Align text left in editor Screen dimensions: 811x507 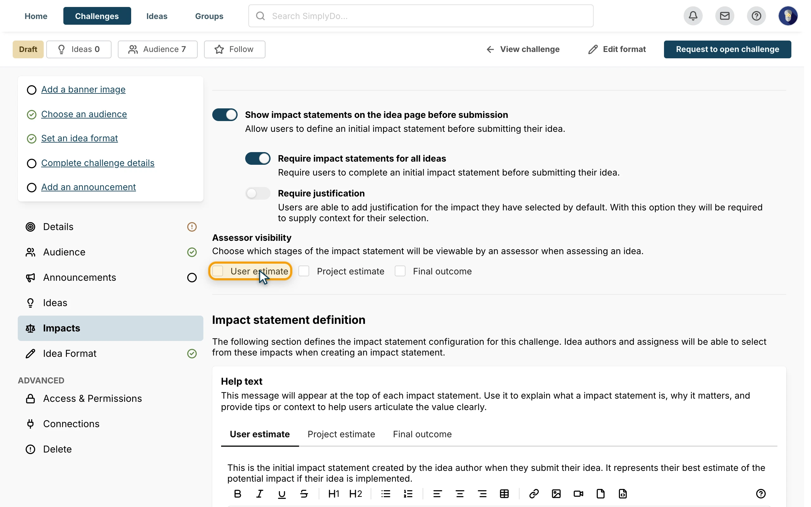[x=437, y=494]
